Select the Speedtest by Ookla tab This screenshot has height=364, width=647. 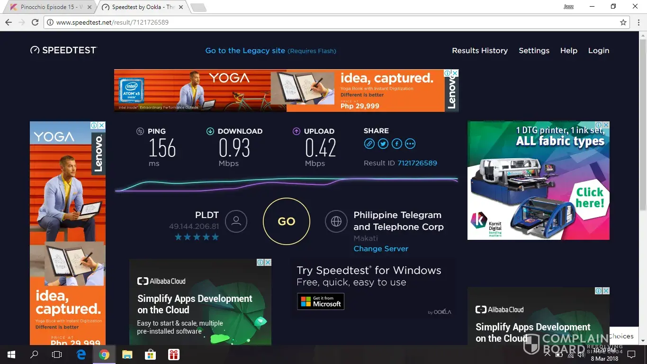tap(144, 7)
